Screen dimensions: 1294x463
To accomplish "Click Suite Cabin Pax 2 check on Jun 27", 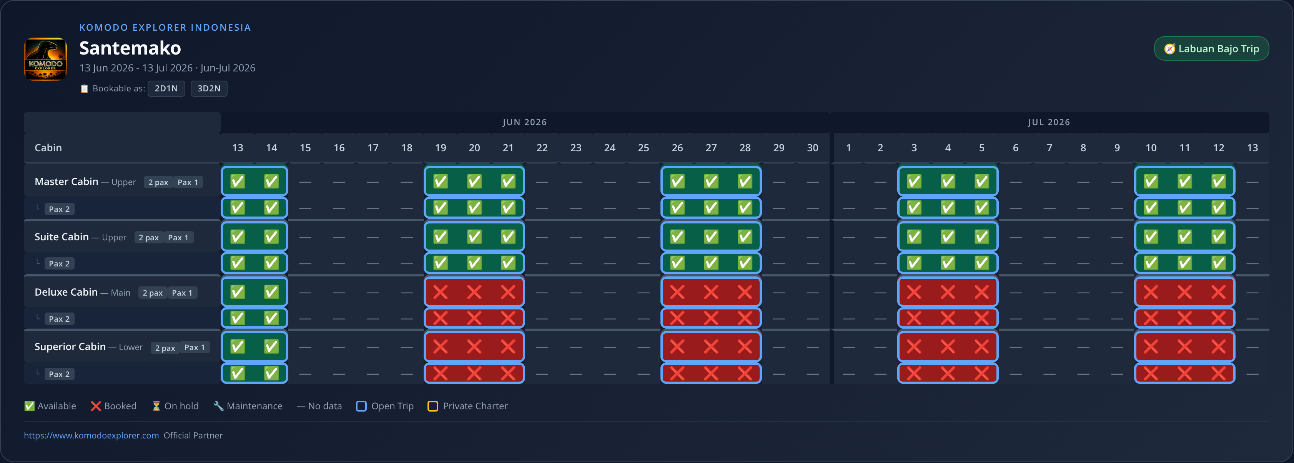I will point(711,263).
